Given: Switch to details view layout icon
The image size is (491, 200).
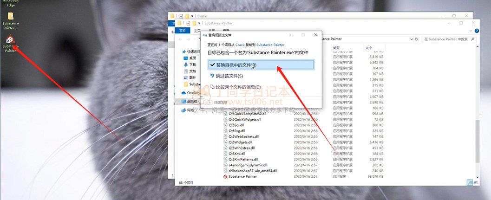Looking at the screenshot, I should point(469,182).
